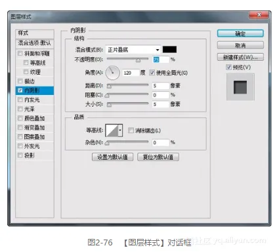The width and height of the screenshot is (273, 252).
Task: Enable the 斜面和浮雕 checkbox
Action: tap(20, 53)
